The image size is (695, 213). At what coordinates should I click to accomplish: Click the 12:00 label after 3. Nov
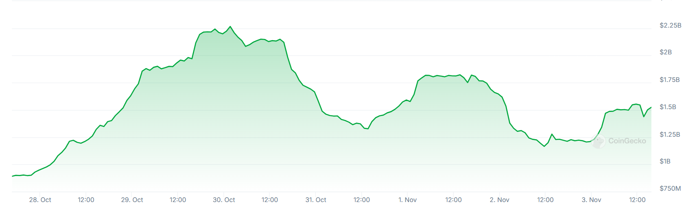click(637, 200)
